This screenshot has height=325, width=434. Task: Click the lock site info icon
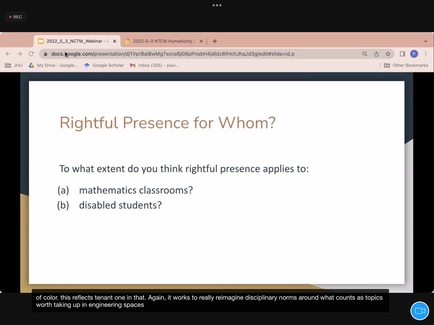click(x=45, y=54)
